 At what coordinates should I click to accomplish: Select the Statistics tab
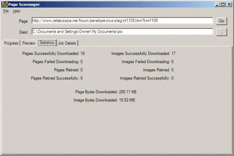pos(47,43)
